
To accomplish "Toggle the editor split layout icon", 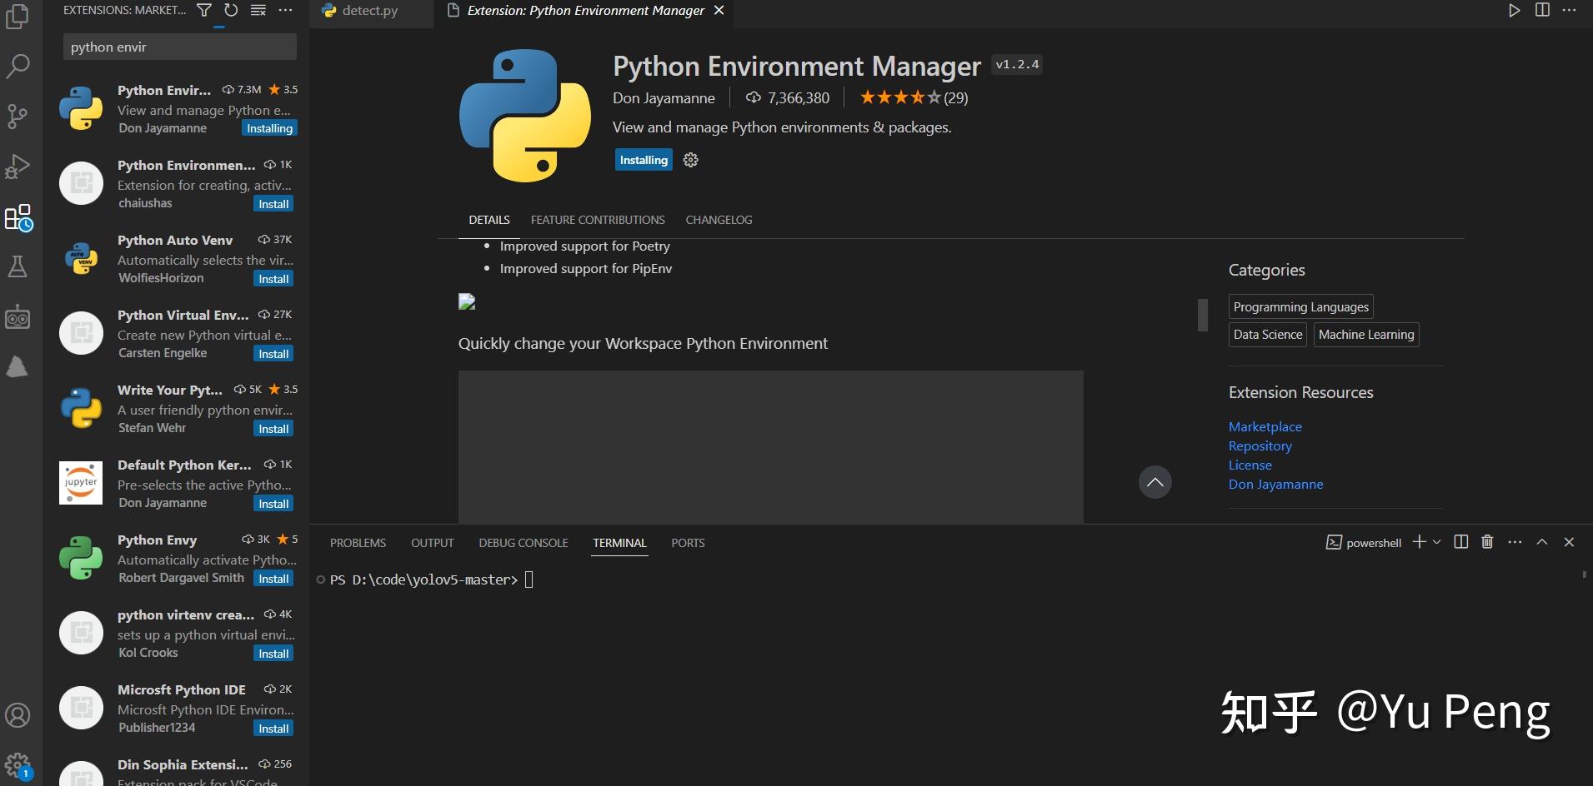I will pyautogui.click(x=1542, y=10).
